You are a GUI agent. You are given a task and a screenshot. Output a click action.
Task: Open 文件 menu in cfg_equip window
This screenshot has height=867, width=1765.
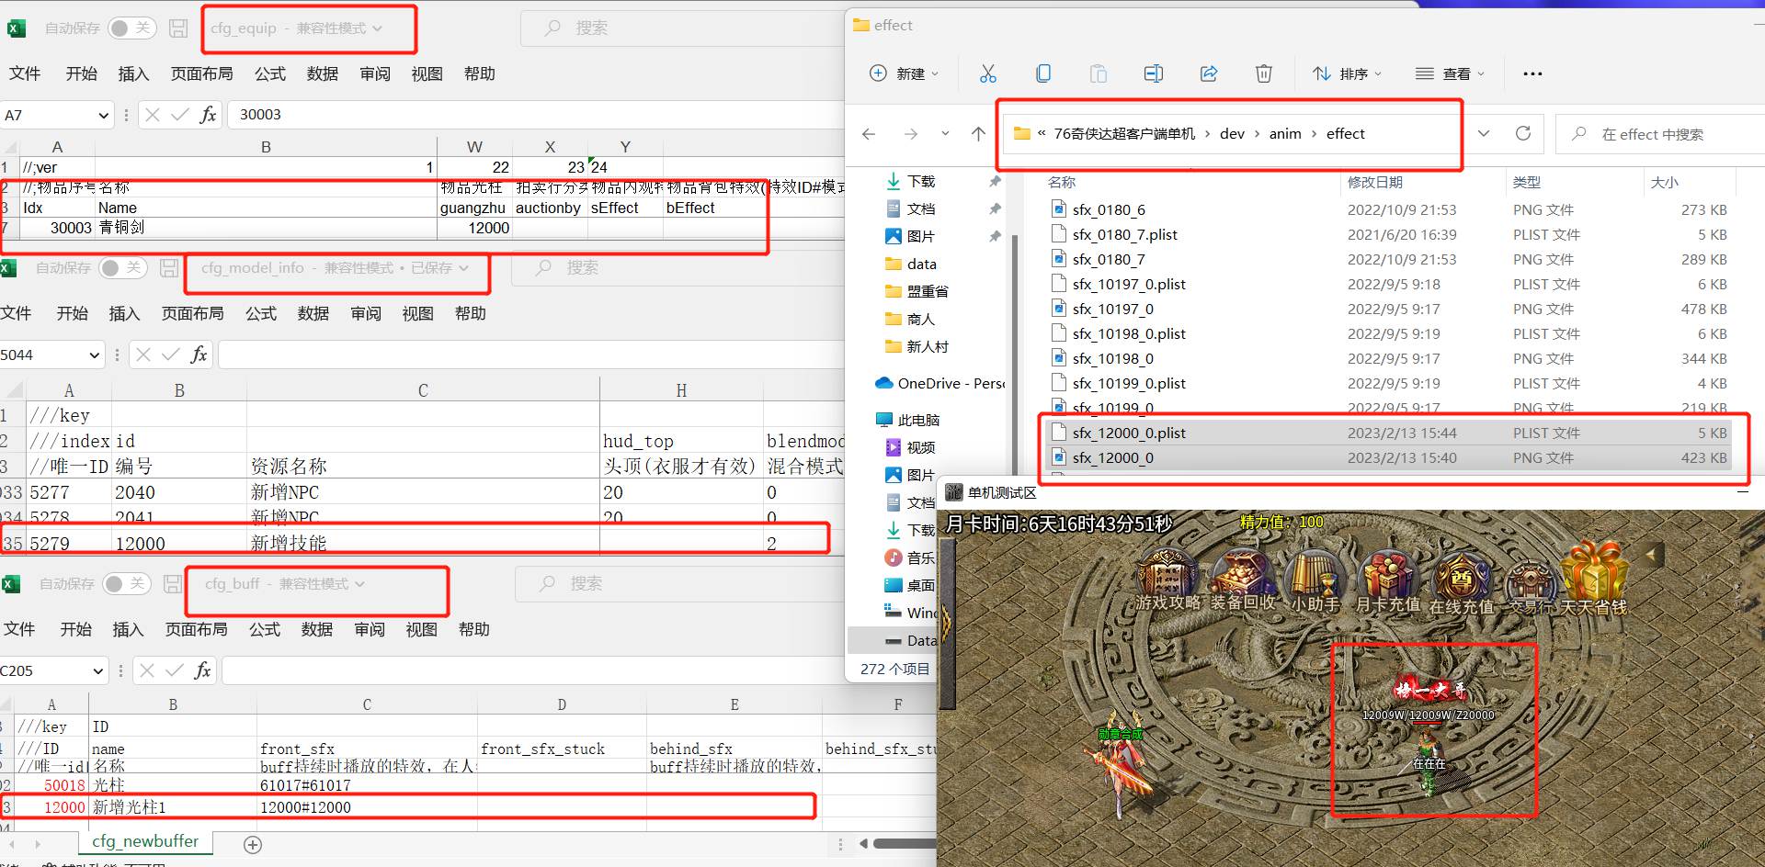(x=25, y=73)
